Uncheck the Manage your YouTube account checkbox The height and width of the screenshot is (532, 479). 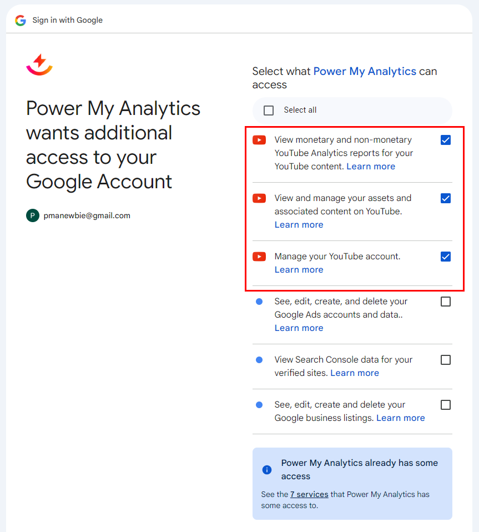click(x=446, y=257)
